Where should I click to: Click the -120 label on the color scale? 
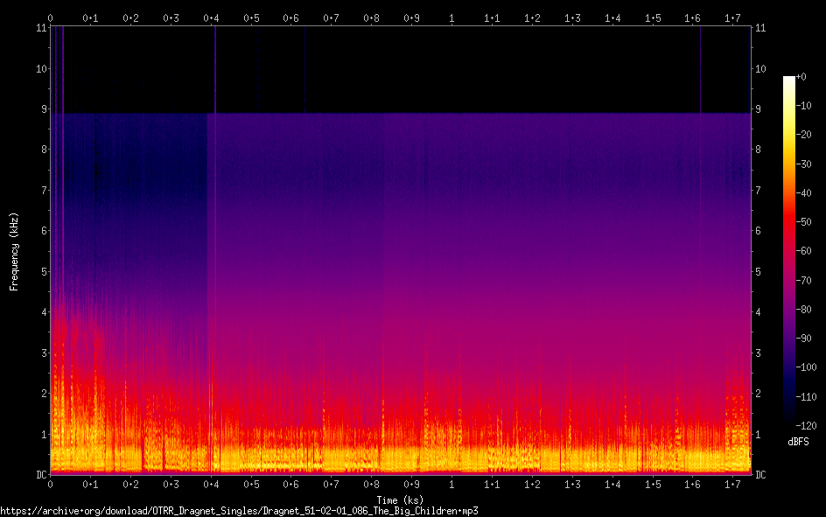coord(808,425)
